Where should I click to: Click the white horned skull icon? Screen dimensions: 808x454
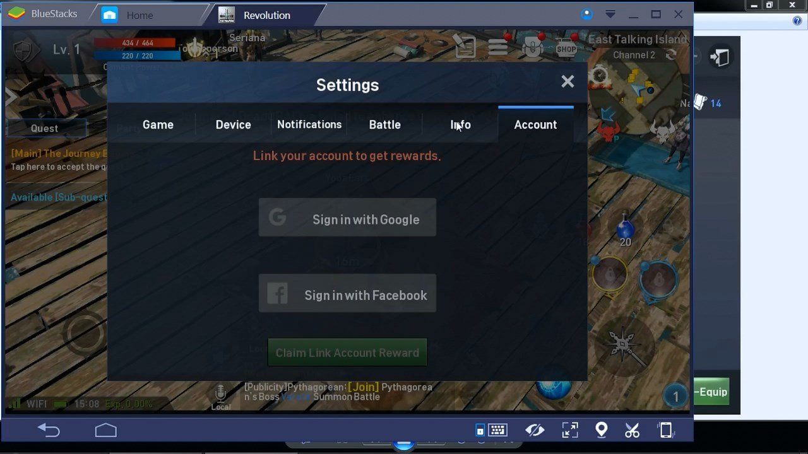point(663,133)
